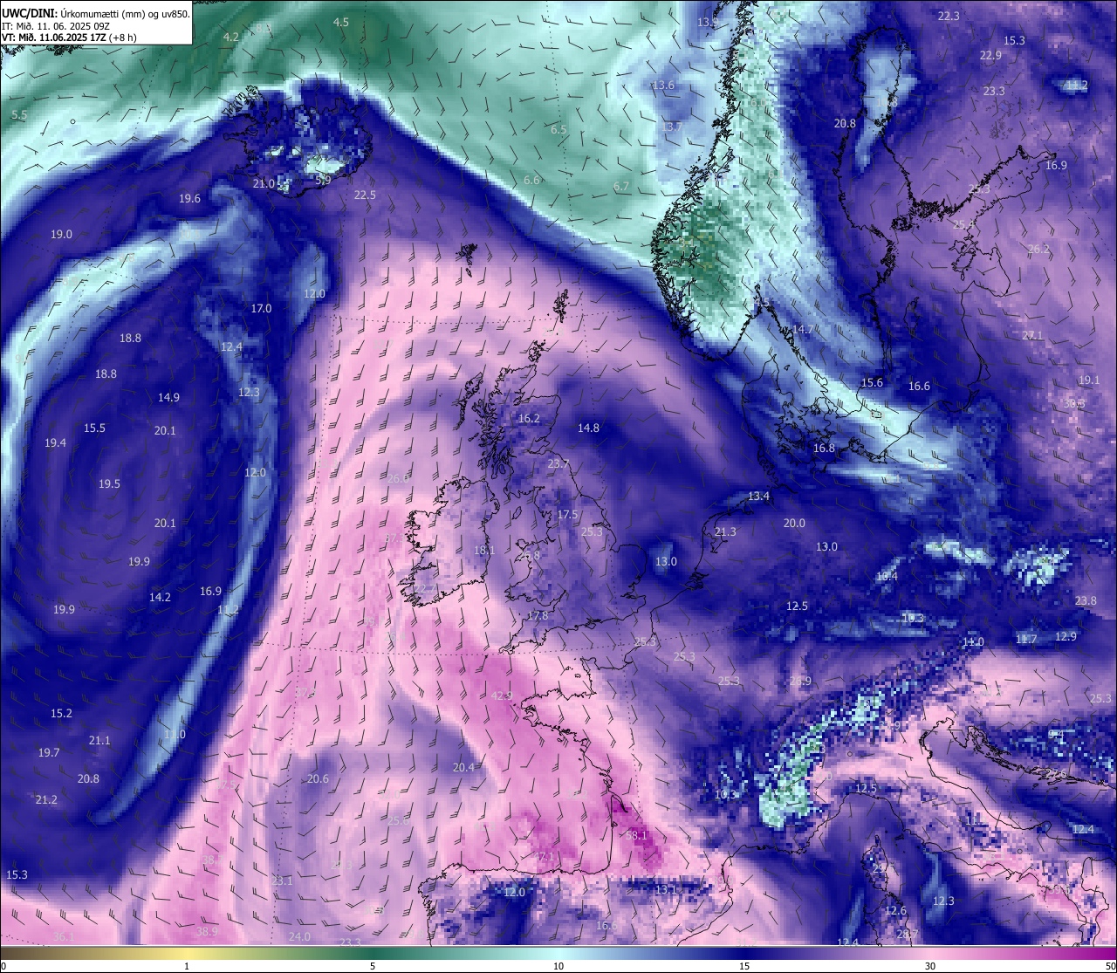Click the UWC/DINI map title text
This screenshot has width=1117, height=973.
click(95, 13)
